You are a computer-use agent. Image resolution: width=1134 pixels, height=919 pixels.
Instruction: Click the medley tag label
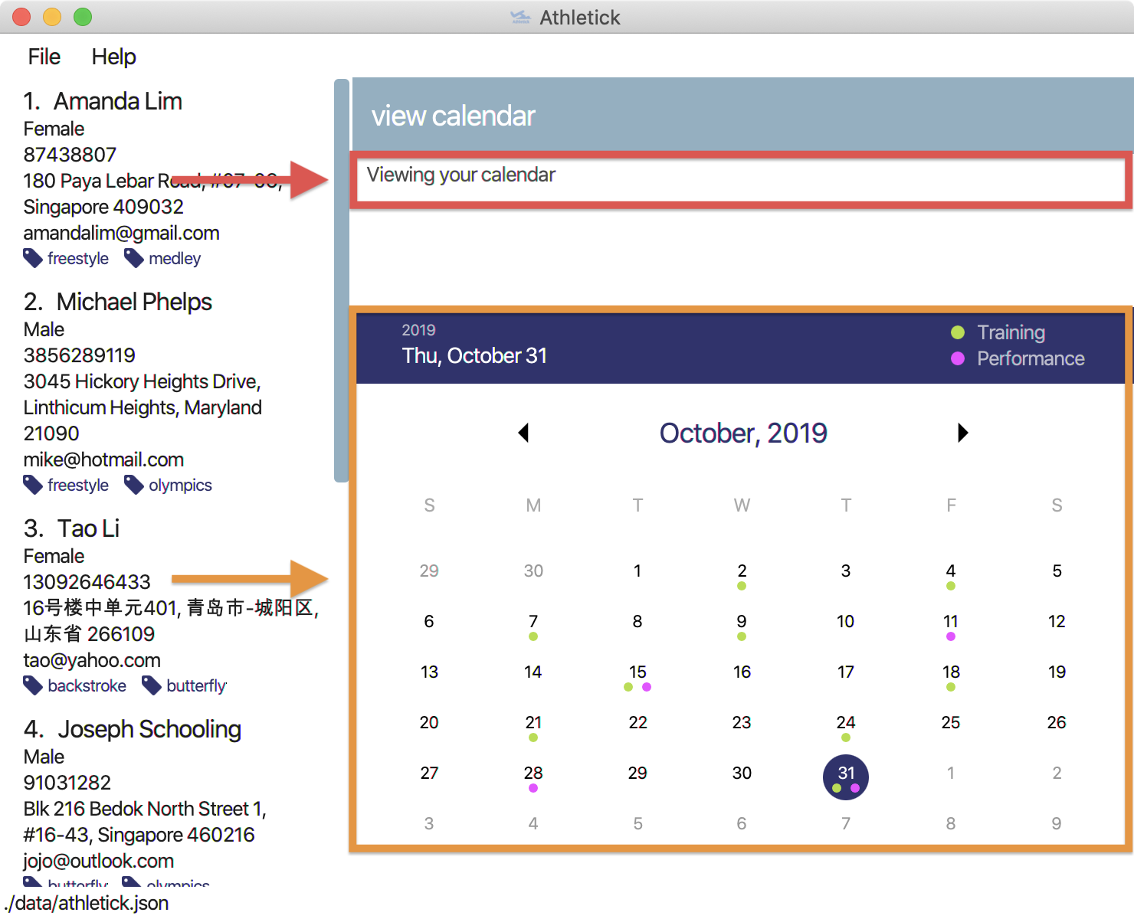pos(175,259)
